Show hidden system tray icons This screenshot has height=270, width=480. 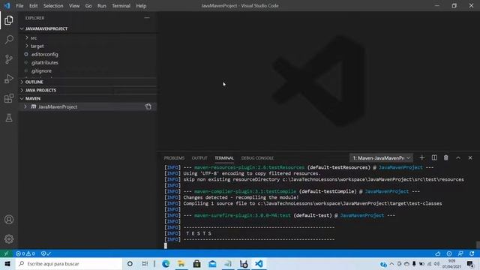point(391,263)
